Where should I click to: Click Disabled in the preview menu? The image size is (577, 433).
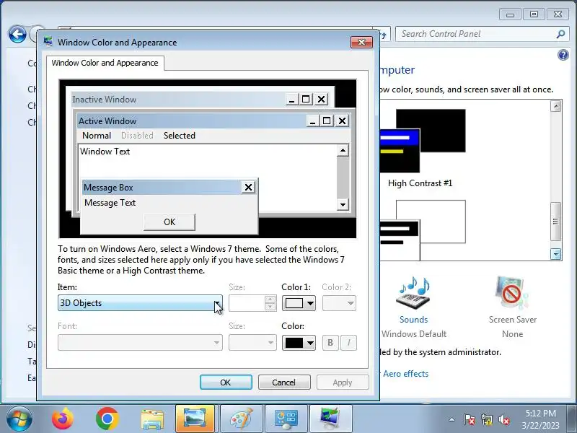click(137, 136)
